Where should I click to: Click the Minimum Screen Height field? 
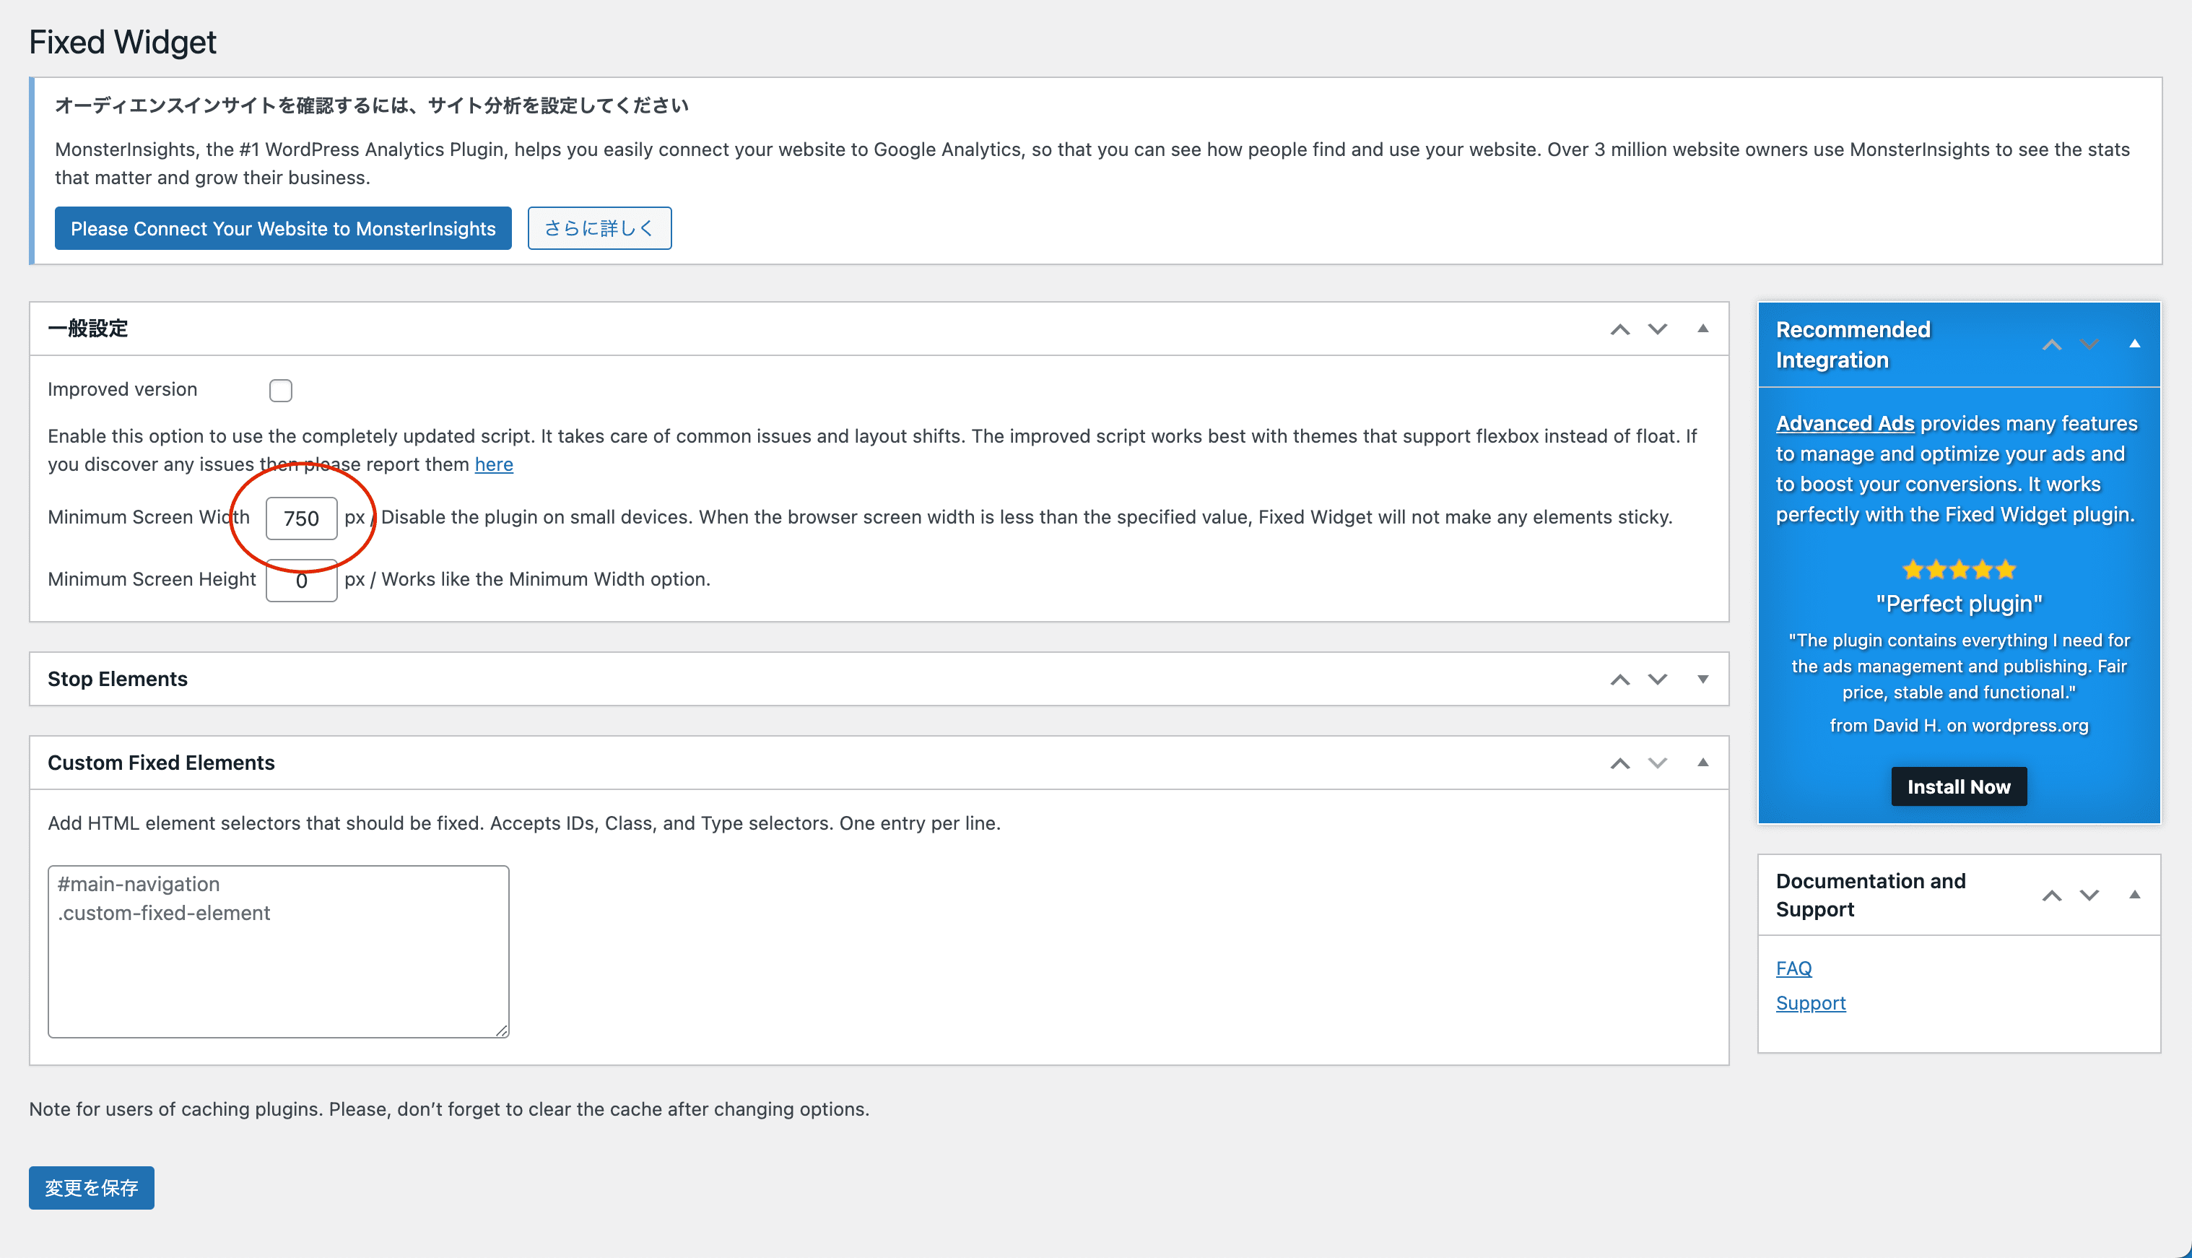tap(301, 581)
